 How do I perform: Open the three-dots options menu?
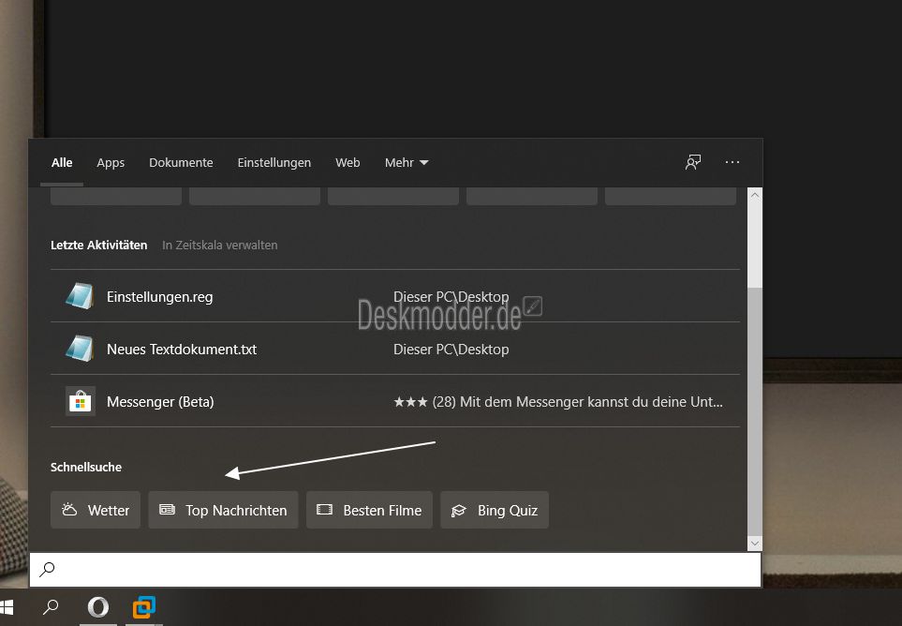click(x=732, y=162)
